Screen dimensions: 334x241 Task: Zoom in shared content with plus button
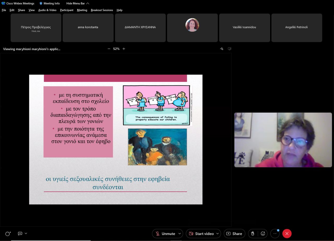coord(124,49)
